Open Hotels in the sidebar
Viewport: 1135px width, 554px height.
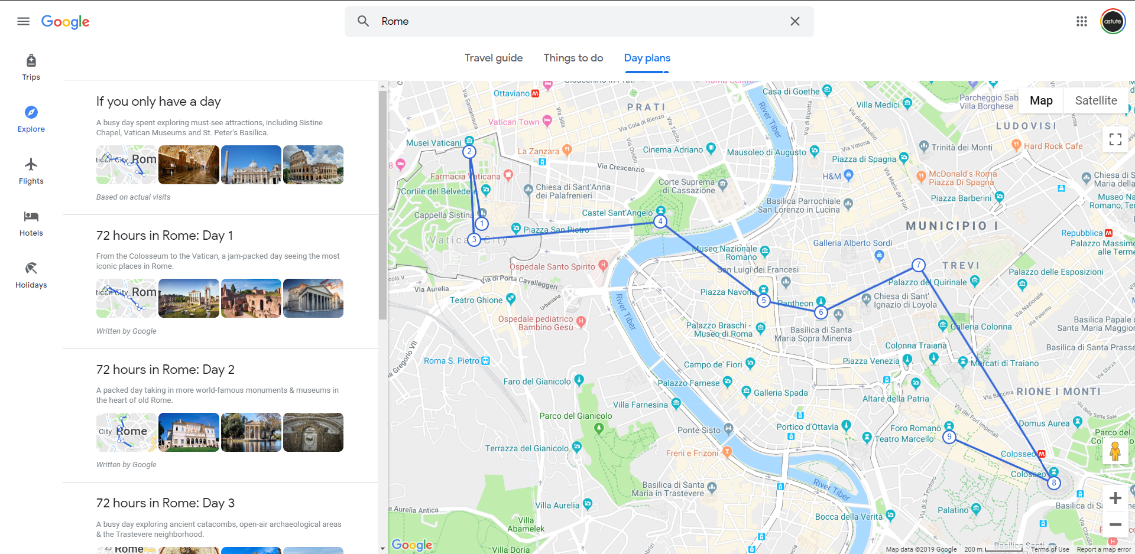(31, 223)
